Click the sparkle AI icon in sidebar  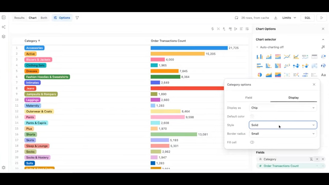pyautogui.click(x=4, y=27)
